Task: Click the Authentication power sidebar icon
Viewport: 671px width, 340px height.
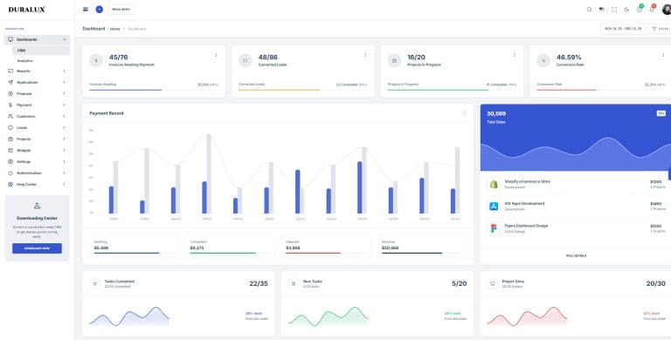Action: 10,173
